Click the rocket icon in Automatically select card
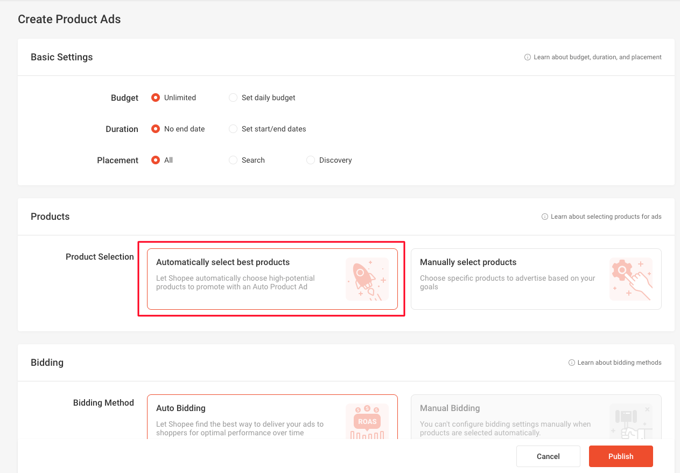 click(367, 279)
